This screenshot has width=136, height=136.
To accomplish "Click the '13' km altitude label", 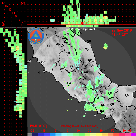I will (10, 10).
